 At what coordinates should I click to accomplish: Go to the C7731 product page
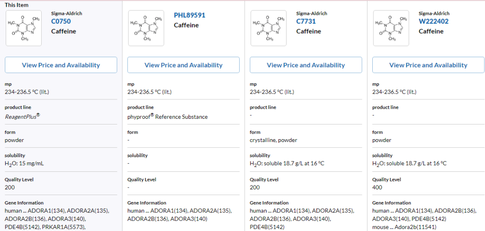point(306,21)
